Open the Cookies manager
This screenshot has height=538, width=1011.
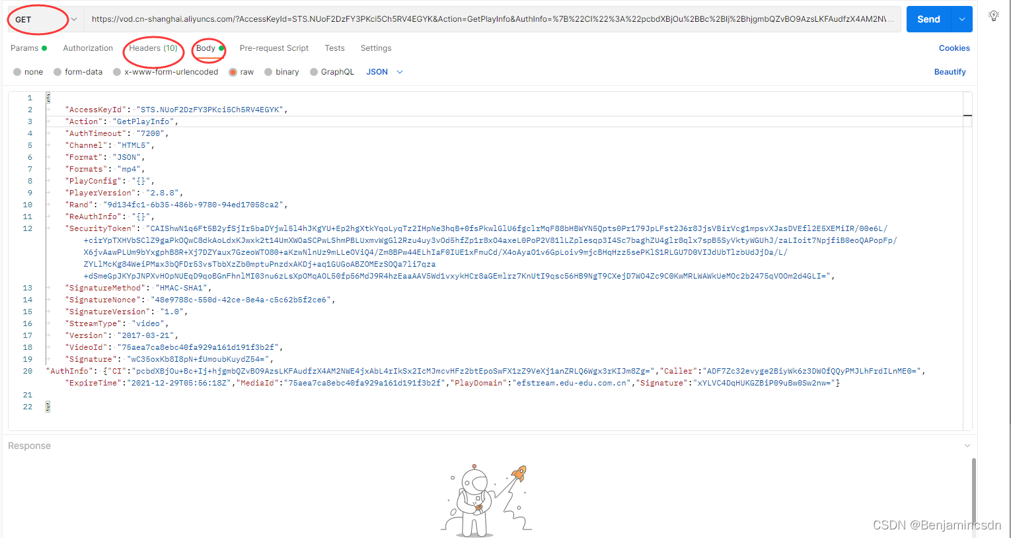point(954,48)
